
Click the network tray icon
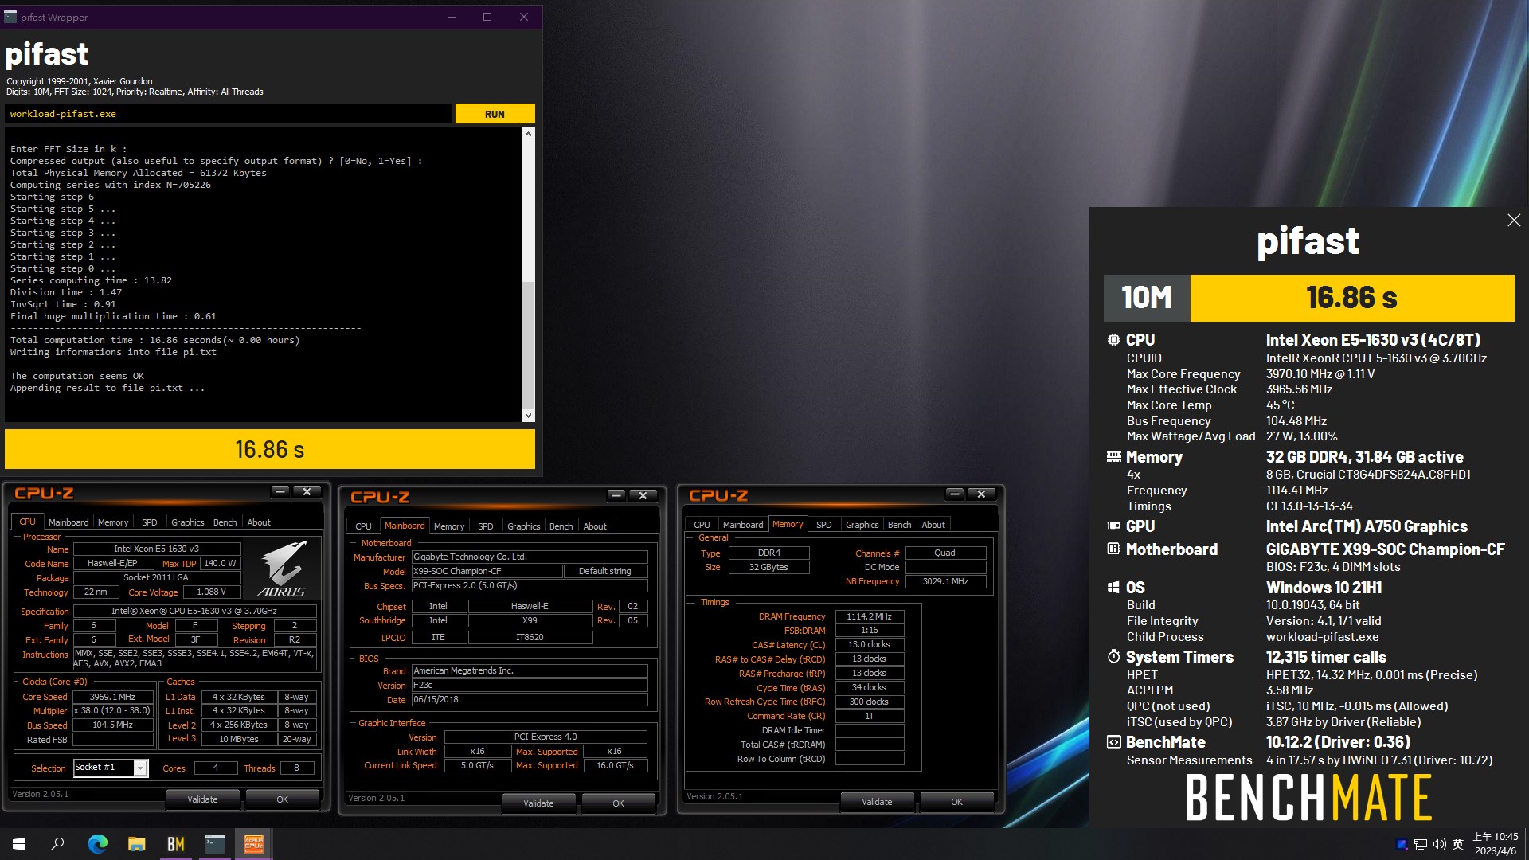click(x=1421, y=844)
